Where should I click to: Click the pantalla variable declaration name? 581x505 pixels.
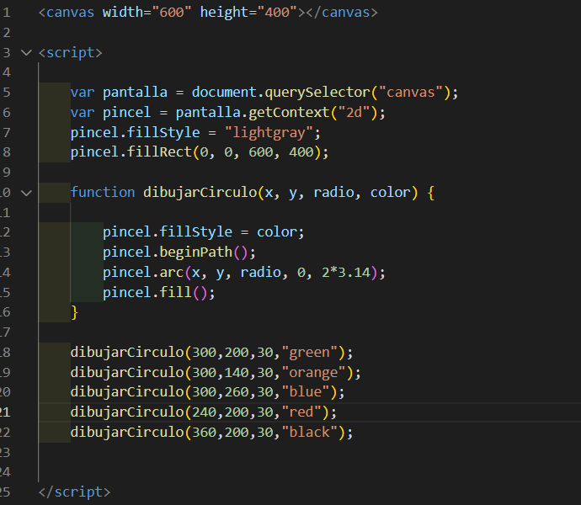pyautogui.click(x=135, y=93)
